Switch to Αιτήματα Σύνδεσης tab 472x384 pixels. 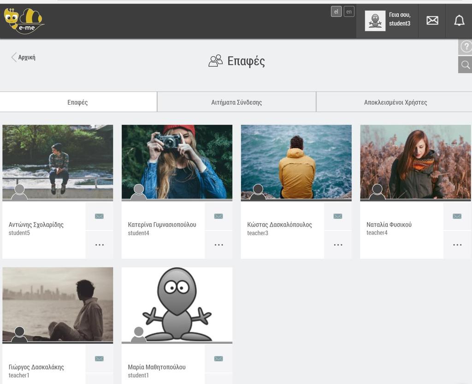click(x=236, y=102)
